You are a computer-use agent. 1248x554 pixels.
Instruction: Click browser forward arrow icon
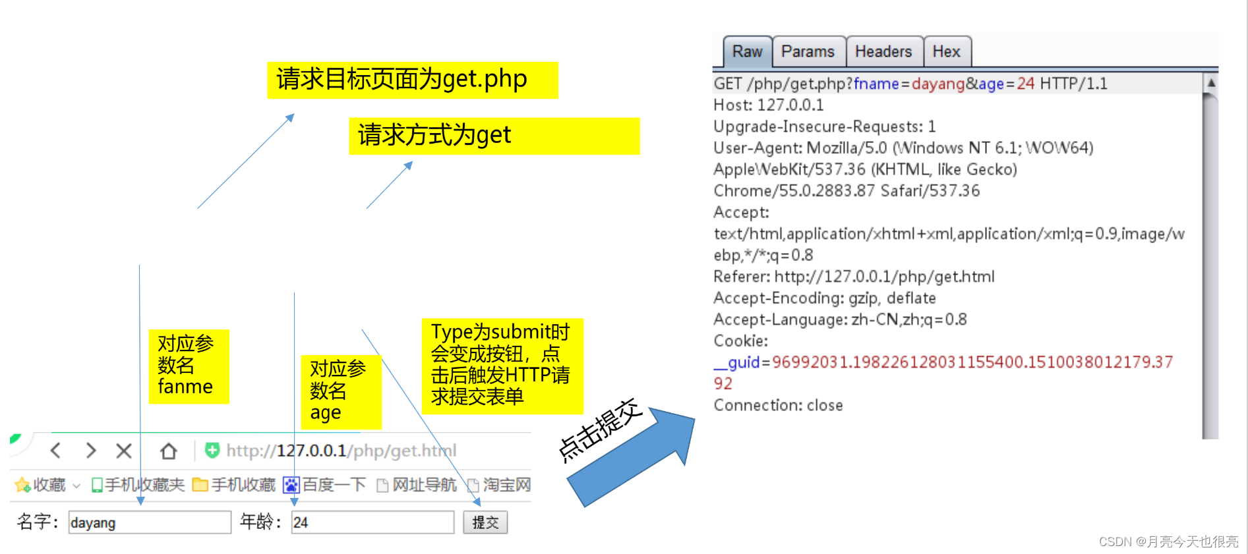[91, 451]
